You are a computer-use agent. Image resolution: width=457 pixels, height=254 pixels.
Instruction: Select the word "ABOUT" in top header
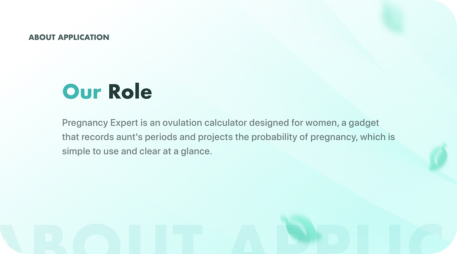coord(42,37)
